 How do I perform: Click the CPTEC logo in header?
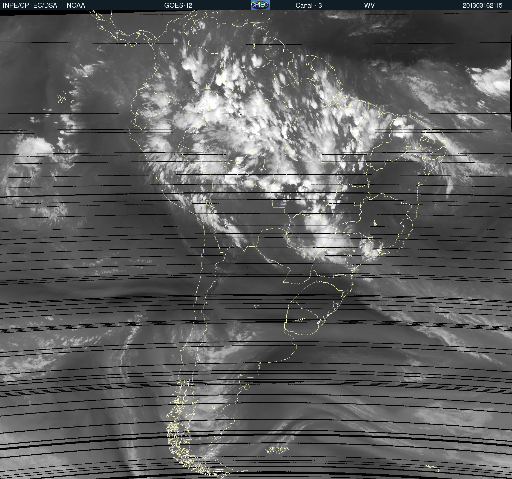coord(260,5)
